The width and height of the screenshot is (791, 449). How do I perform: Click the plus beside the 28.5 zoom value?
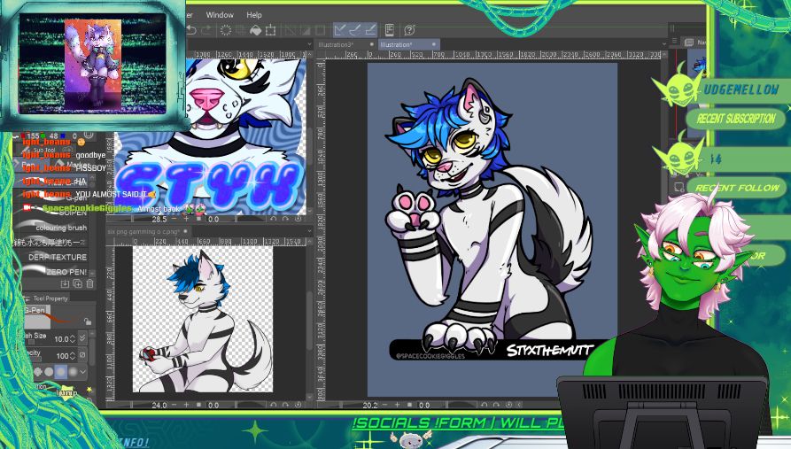click(x=187, y=219)
